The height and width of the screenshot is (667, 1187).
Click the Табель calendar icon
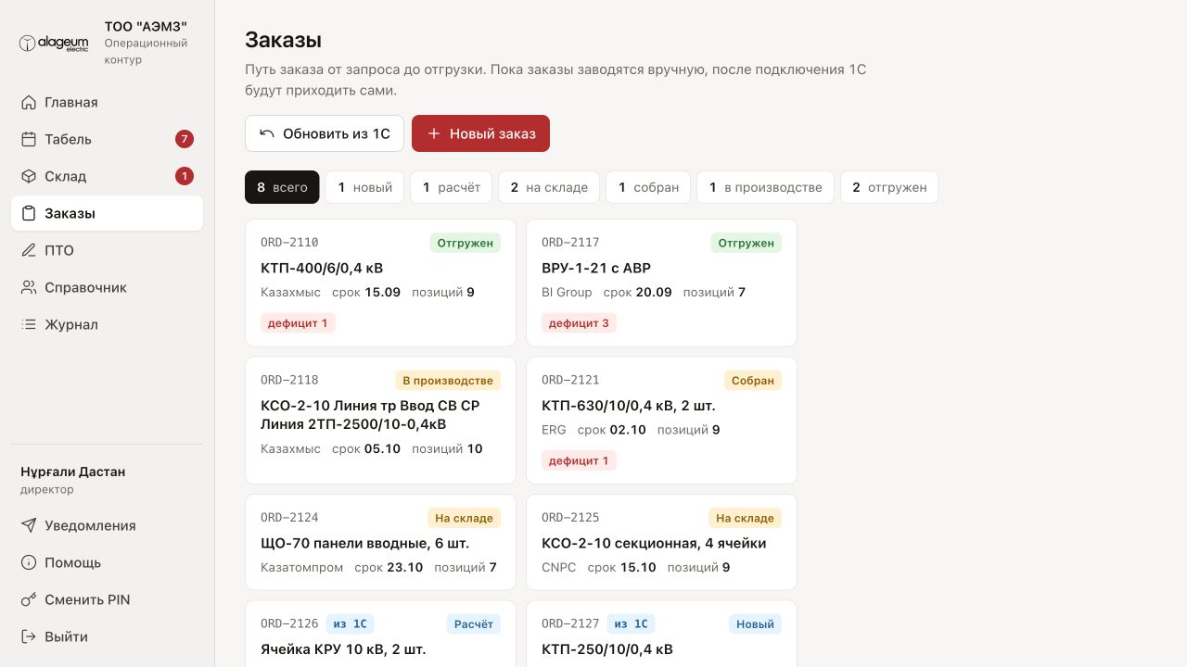click(29, 139)
